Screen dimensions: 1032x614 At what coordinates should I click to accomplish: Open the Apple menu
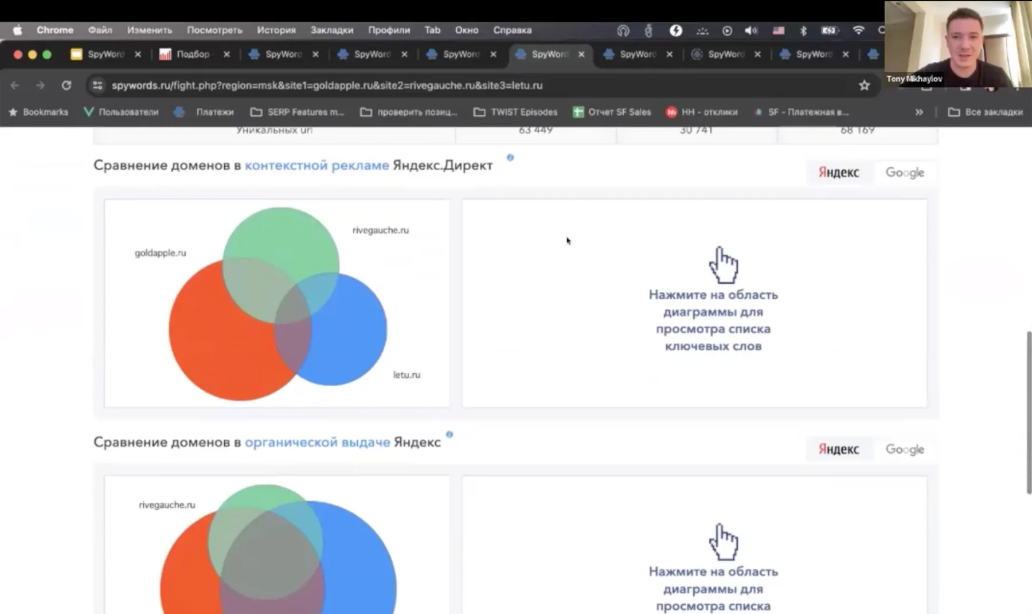17,30
